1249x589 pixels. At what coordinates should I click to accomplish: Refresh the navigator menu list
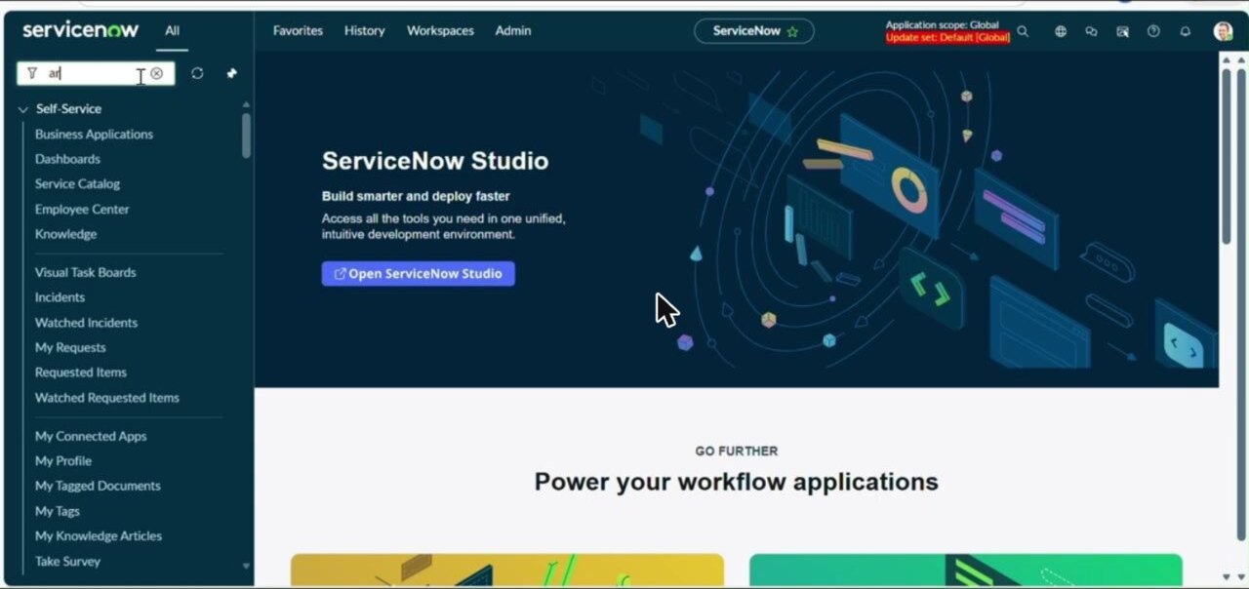coord(197,73)
